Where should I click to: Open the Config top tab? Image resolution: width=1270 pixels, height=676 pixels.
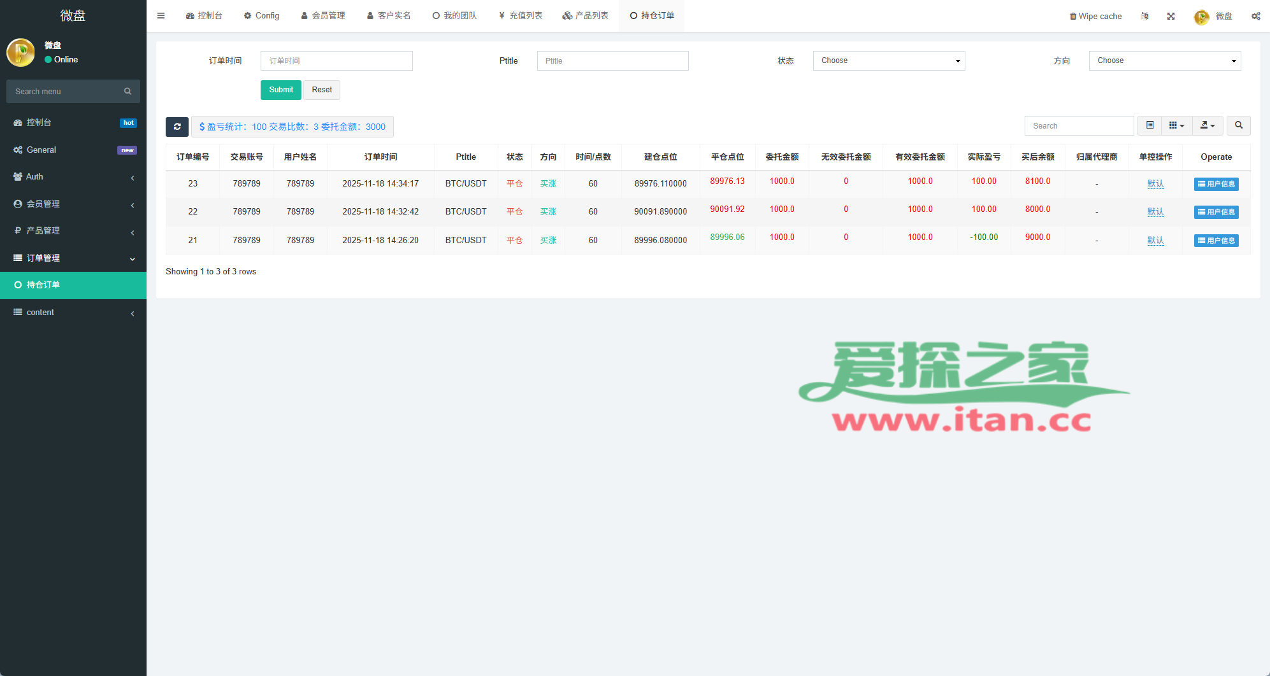[261, 16]
